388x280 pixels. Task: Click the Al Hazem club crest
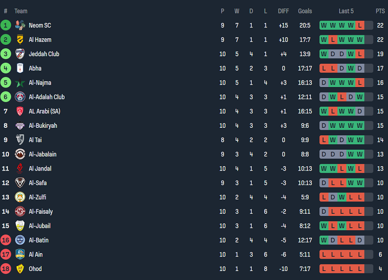point(20,40)
